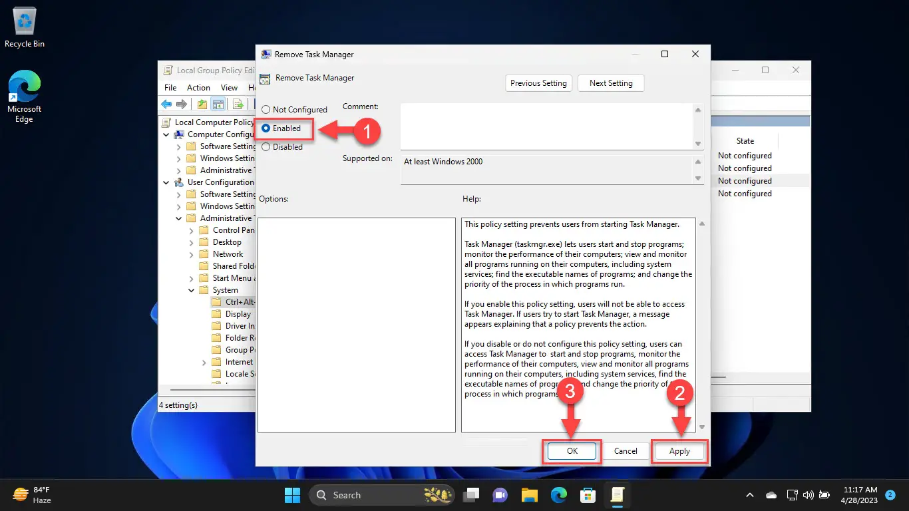Expand the Control Panel tree node
This screenshot has width=909, height=511.
tap(192, 230)
